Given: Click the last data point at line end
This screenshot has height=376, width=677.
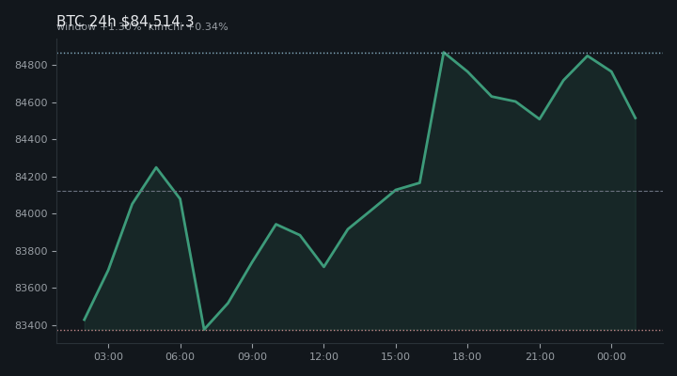Looking at the screenshot, I should [x=636, y=118].
